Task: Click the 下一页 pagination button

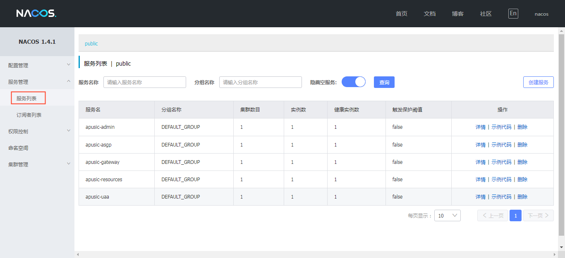Action: pos(538,215)
